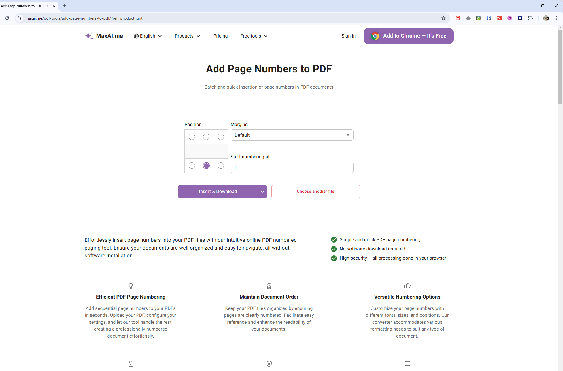Open the Margins Default dropdown
563x371 pixels.
click(x=292, y=135)
